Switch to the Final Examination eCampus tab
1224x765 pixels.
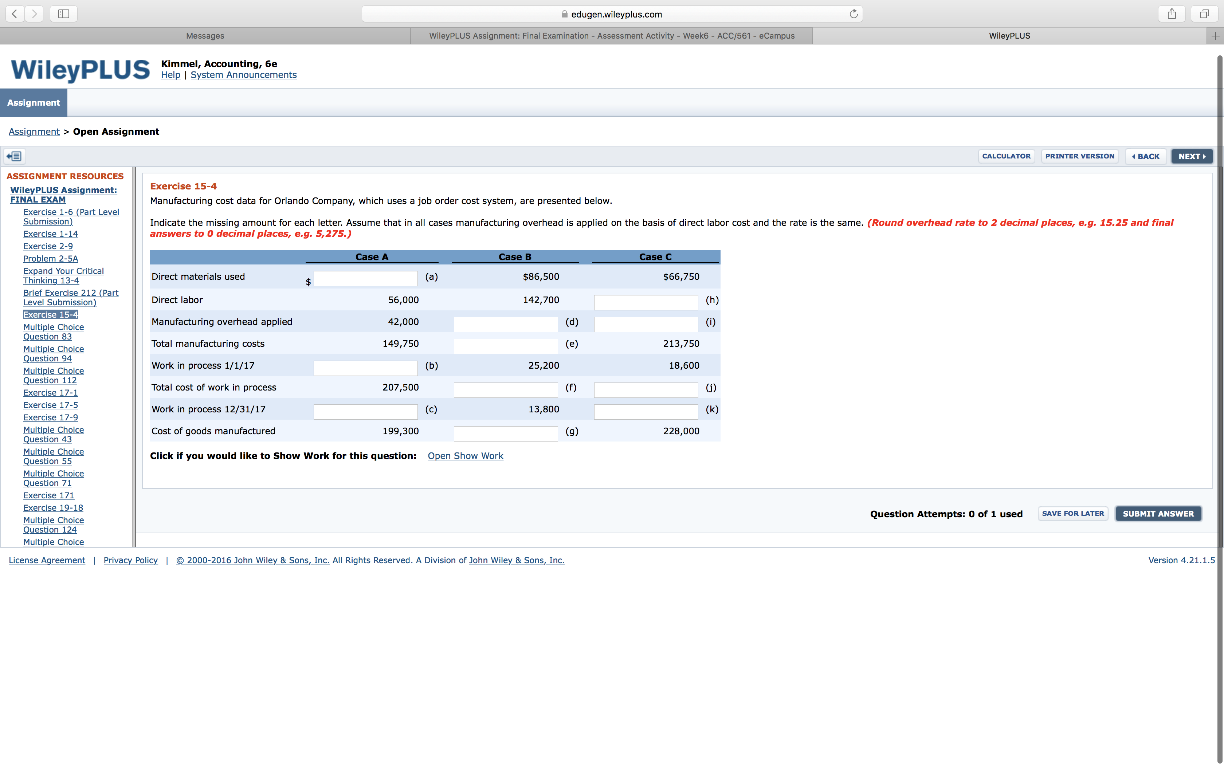click(x=612, y=35)
